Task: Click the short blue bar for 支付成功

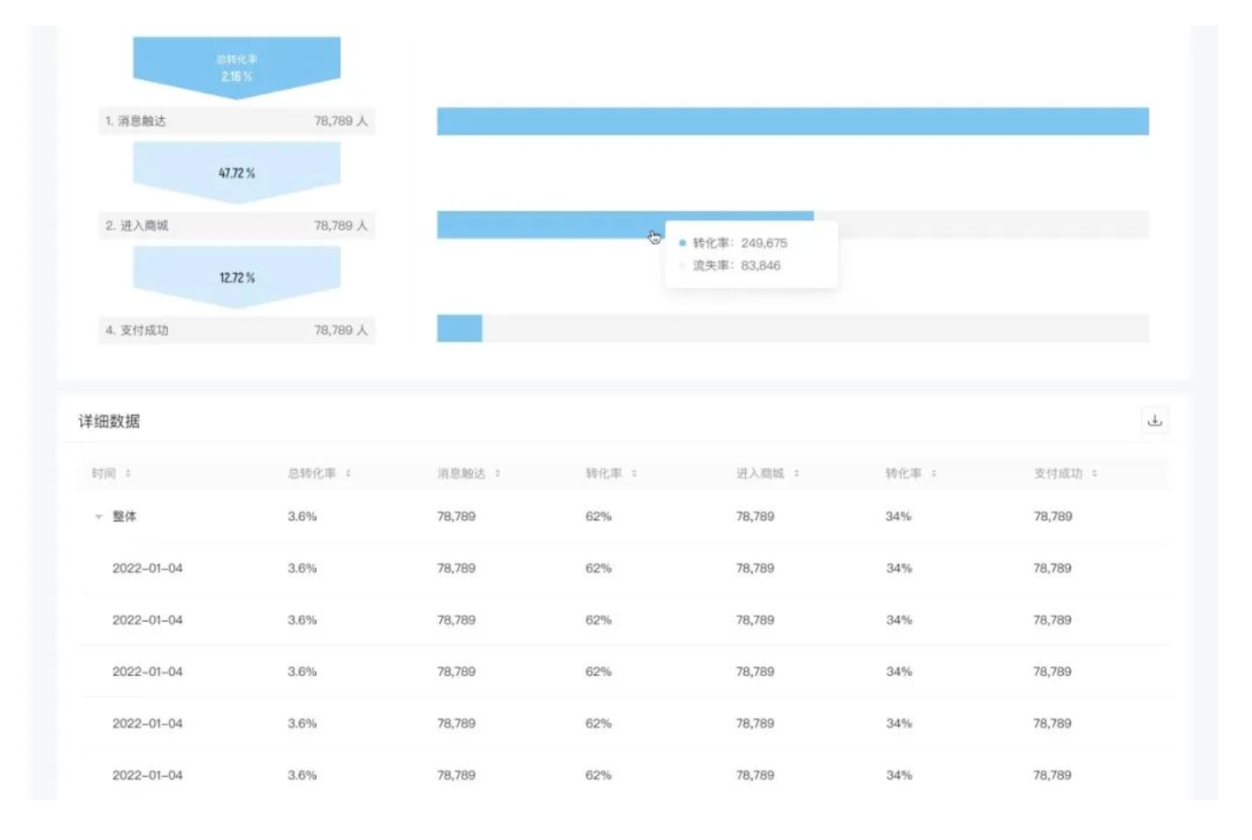Action: pos(460,328)
